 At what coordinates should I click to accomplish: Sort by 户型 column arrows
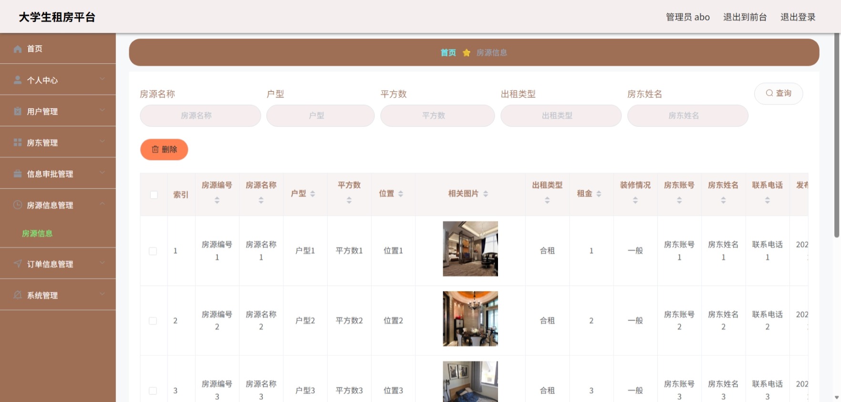click(312, 194)
